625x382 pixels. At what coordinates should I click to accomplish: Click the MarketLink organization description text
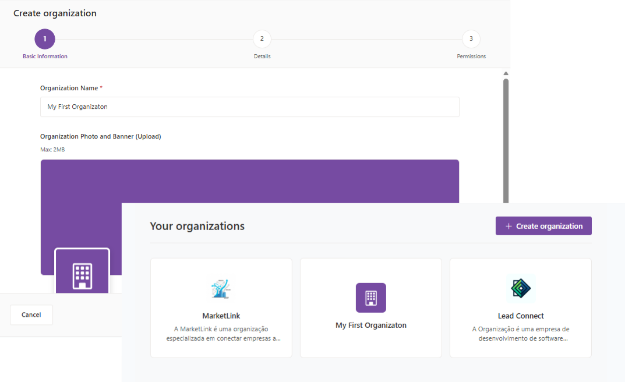click(x=221, y=334)
